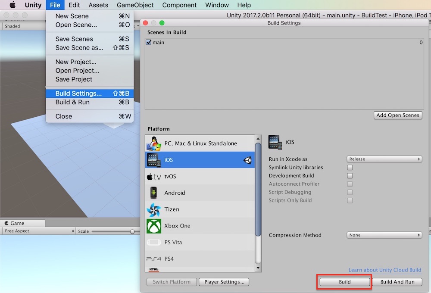The image size is (431, 293).
Task: Click the Build And Run button
Action: click(397, 282)
